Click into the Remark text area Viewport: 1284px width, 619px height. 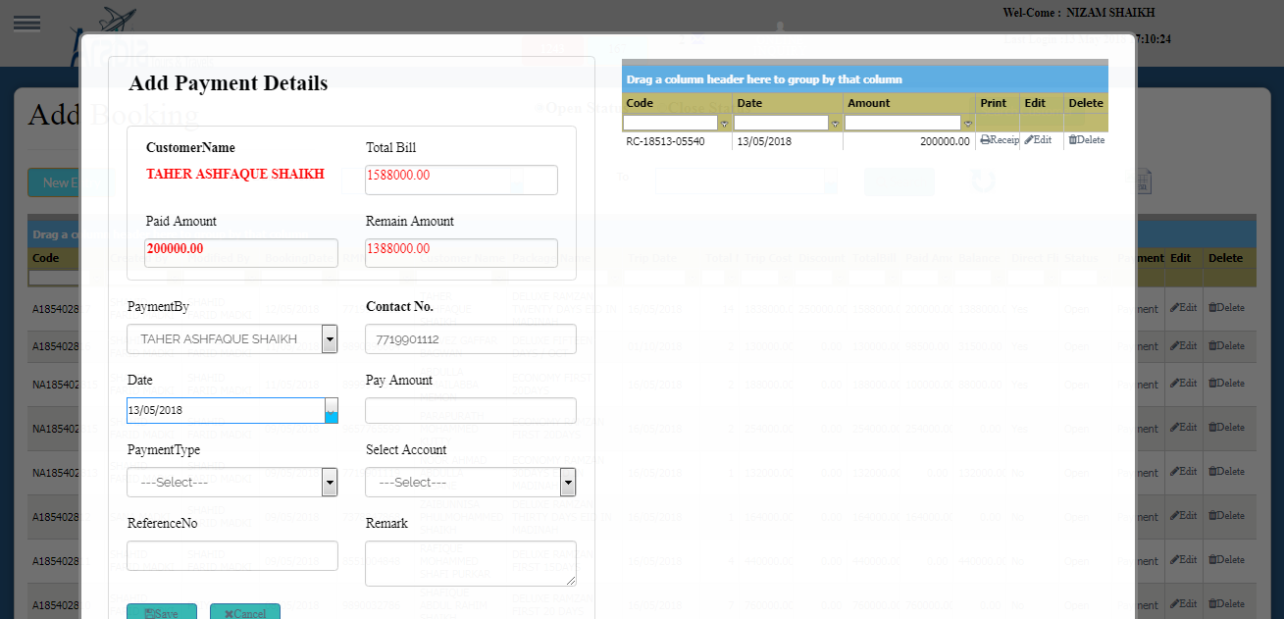[x=470, y=563]
